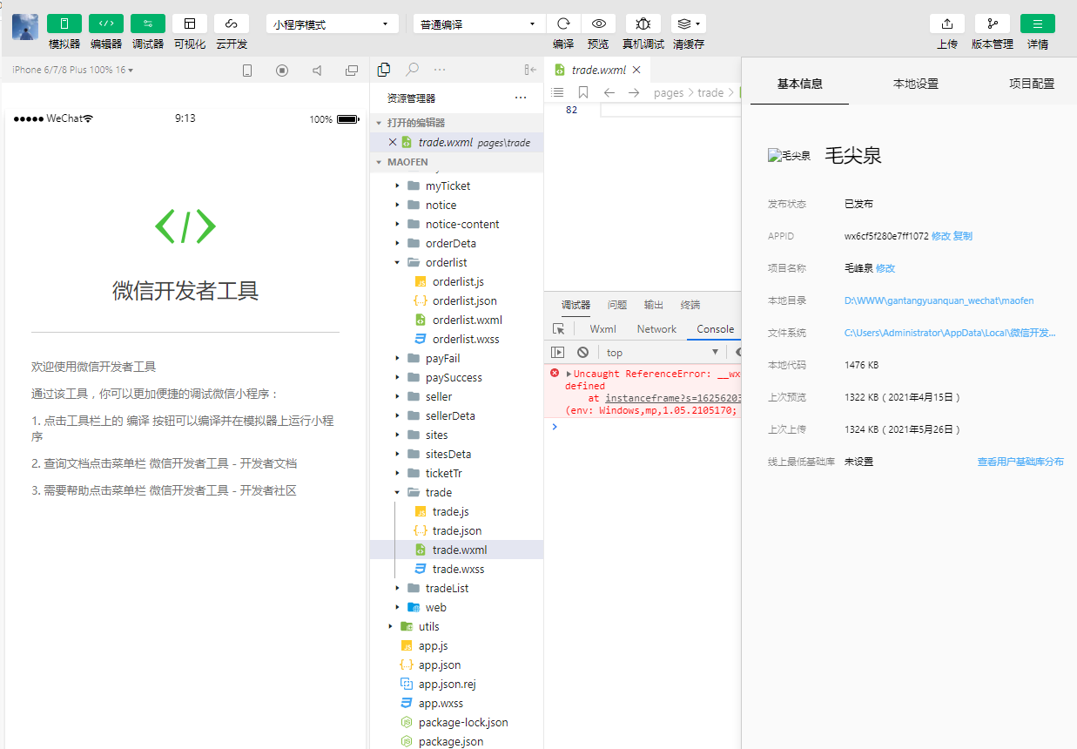The width and height of the screenshot is (1077, 749).
Task: Click the search magnifier icon in sidebar
Action: tap(412, 70)
